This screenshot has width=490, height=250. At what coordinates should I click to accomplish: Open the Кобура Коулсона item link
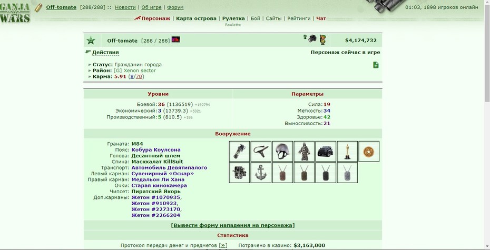156,150
